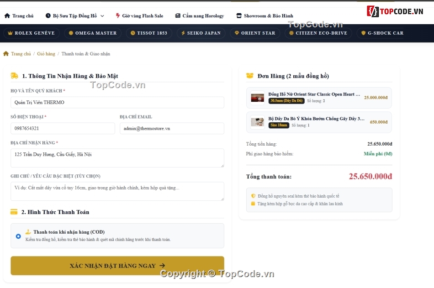Select the OMEGA MASTER brand pill
The height and width of the screenshot is (288, 434).
(x=93, y=33)
